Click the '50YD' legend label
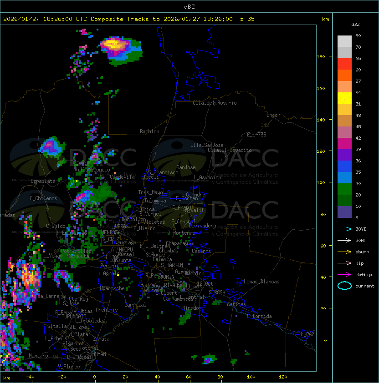This screenshot has height=383, width=379. (x=361, y=229)
